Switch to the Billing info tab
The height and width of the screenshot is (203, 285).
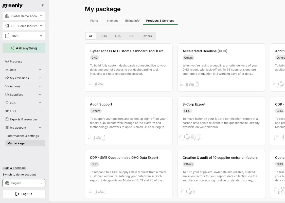(x=132, y=21)
